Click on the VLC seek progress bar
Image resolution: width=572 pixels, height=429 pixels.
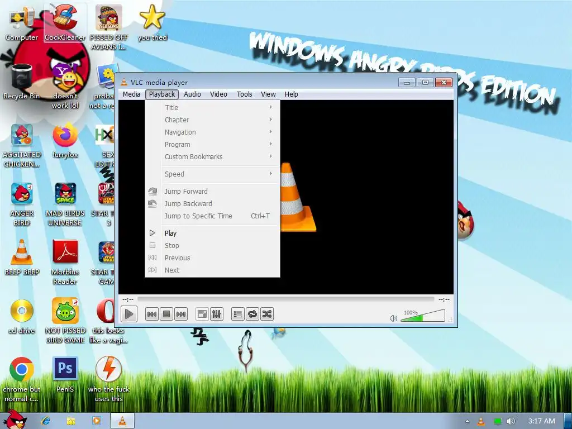[x=285, y=299]
